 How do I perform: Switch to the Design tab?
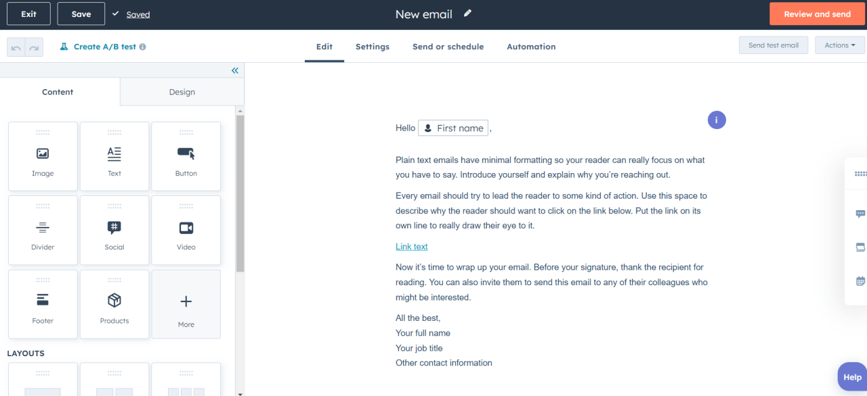(x=182, y=91)
